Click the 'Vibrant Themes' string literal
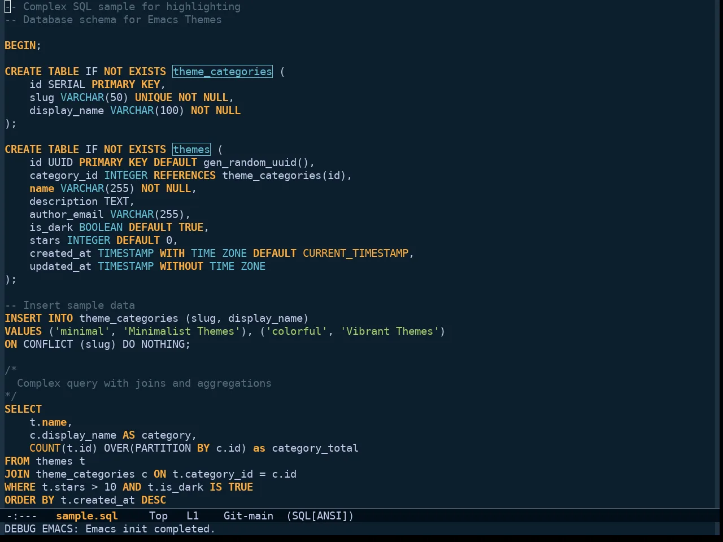The height and width of the screenshot is (542, 723). tap(390, 331)
